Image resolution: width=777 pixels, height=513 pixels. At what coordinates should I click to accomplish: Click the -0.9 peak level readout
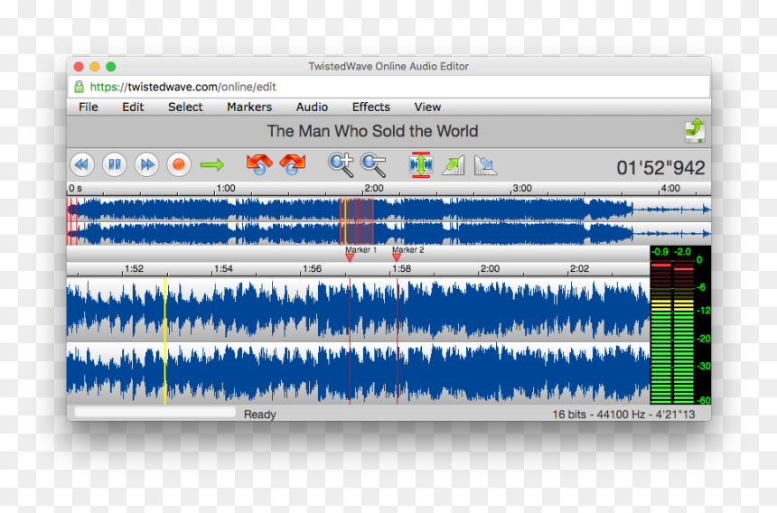point(660,252)
